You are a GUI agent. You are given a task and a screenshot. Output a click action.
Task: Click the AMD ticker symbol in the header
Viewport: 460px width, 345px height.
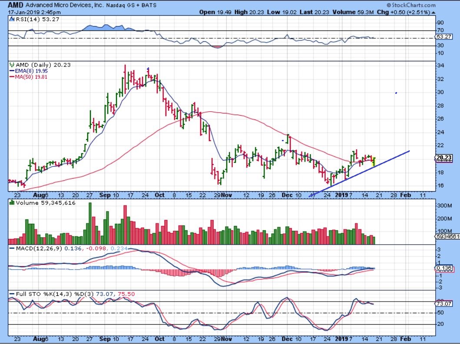[16, 5]
